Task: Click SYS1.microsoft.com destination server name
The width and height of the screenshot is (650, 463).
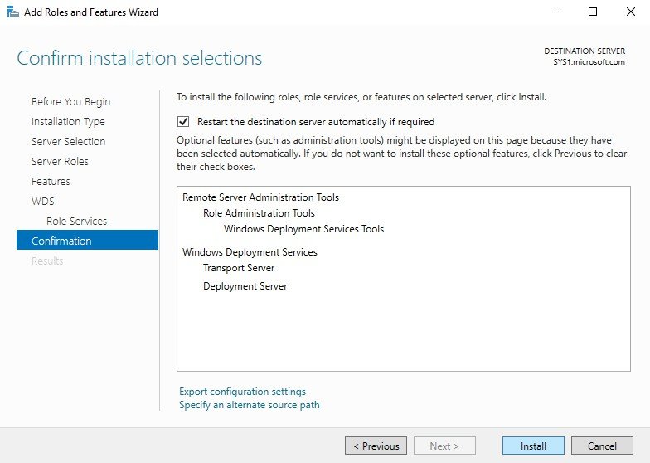Action: [x=589, y=62]
